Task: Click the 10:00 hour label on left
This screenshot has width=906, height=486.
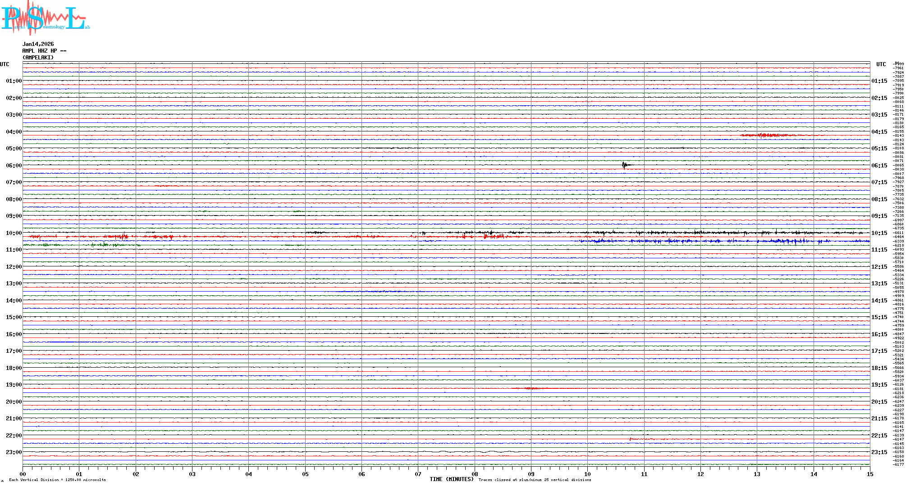Action: 14,233
